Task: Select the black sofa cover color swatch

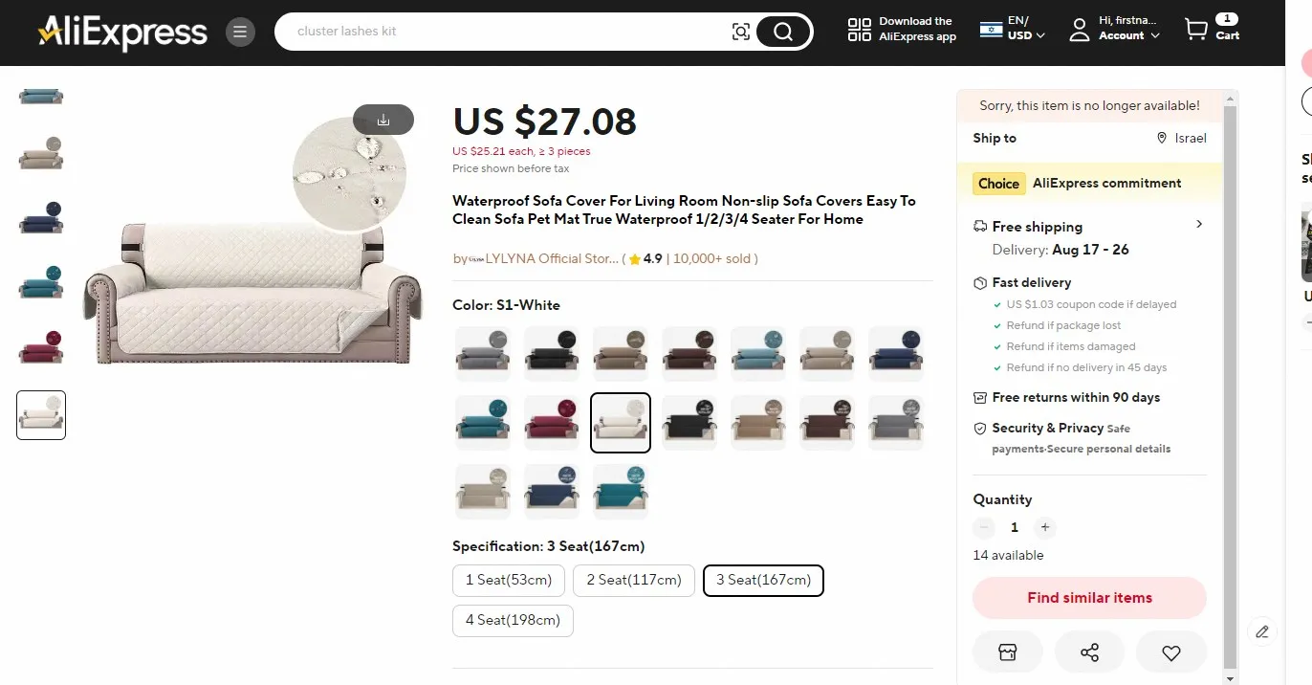Action: tap(552, 354)
